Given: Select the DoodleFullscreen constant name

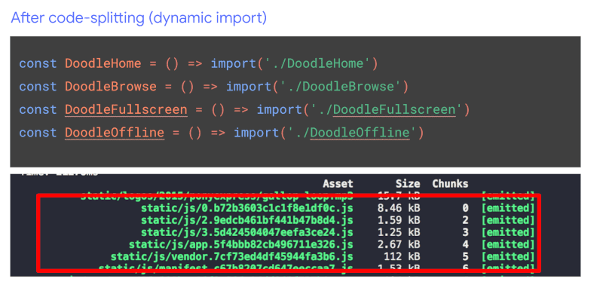Looking at the screenshot, I should pos(126,109).
